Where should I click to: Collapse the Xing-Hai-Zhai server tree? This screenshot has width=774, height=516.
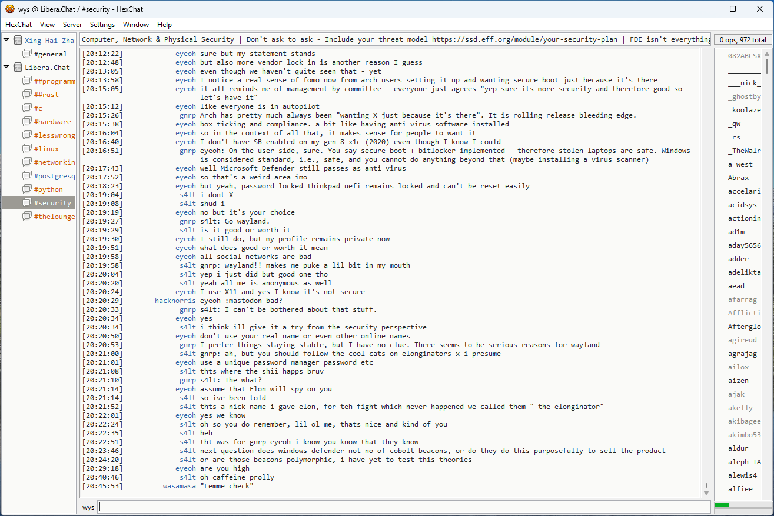click(6, 40)
